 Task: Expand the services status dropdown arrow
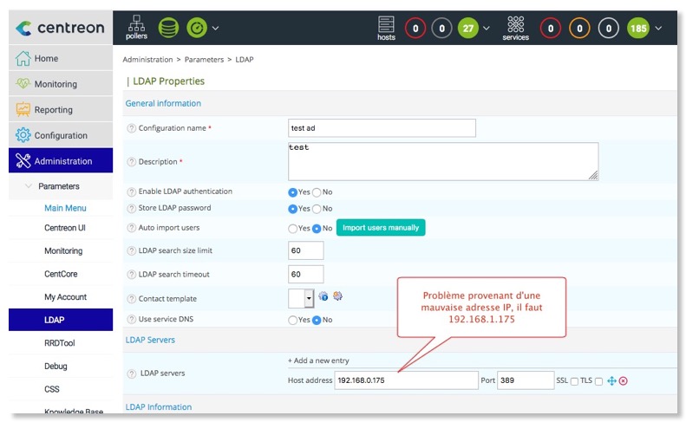coord(659,28)
